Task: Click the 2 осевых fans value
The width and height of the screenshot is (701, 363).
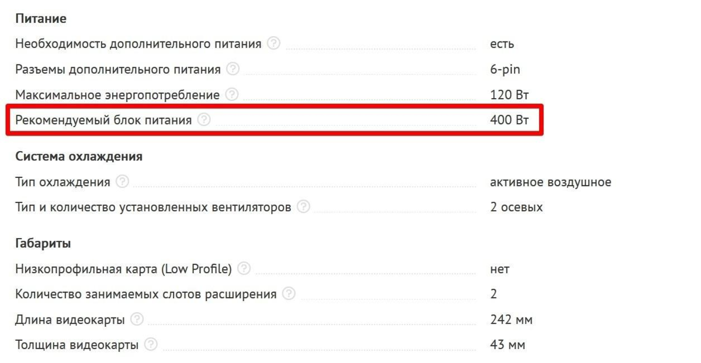Action: pyautogui.click(x=517, y=207)
